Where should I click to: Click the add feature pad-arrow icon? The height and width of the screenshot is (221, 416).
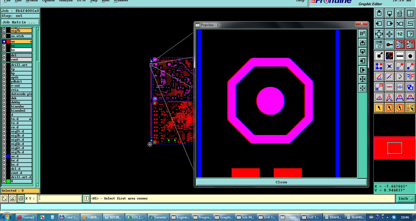[x=379, y=56]
